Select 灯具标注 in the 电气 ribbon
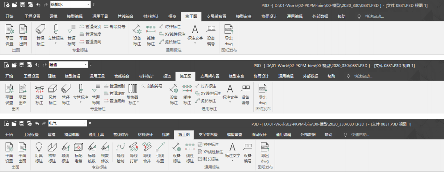 point(39,153)
